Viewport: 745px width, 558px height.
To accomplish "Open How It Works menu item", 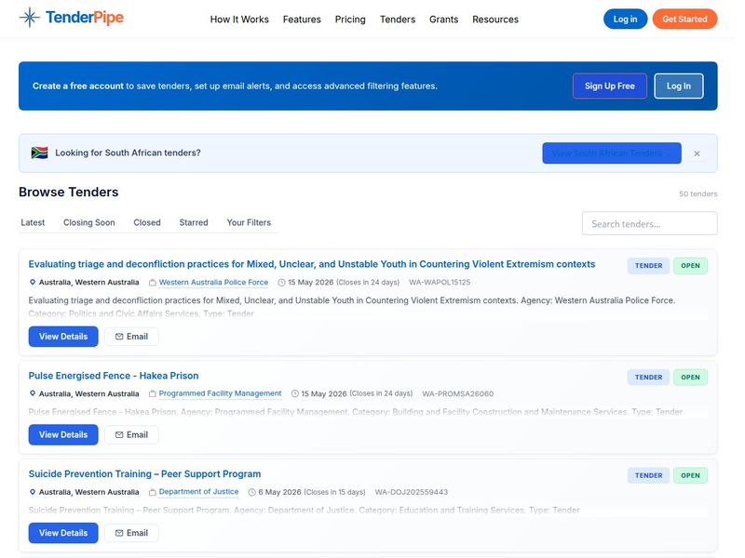I will tap(239, 20).
